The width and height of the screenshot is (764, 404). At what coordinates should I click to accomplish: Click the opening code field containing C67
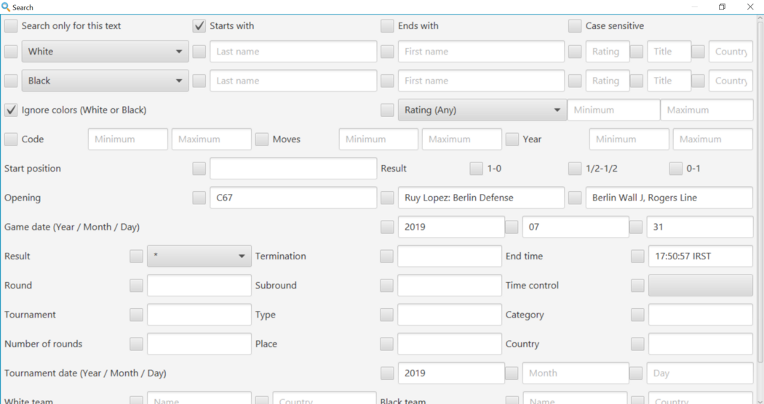pos(293,198)
